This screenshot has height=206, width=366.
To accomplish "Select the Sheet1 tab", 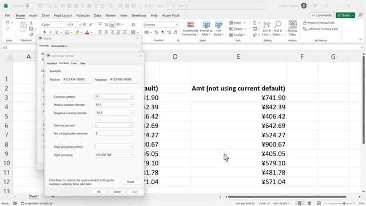I will point(34,196).
